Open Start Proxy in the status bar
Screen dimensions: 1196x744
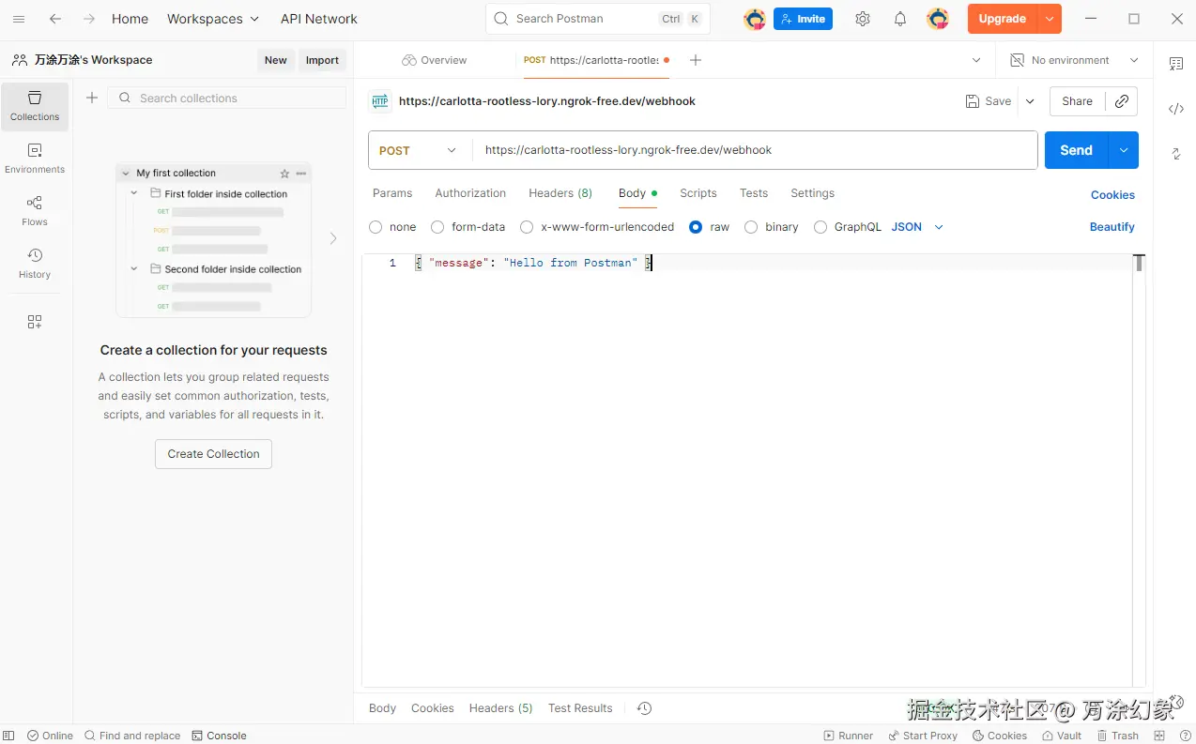click(923, 736)
